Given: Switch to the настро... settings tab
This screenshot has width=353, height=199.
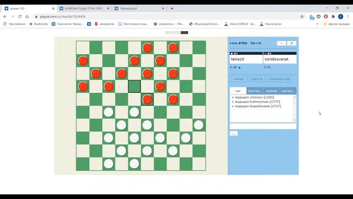Looking at the screenshot, I should [288, 91].
